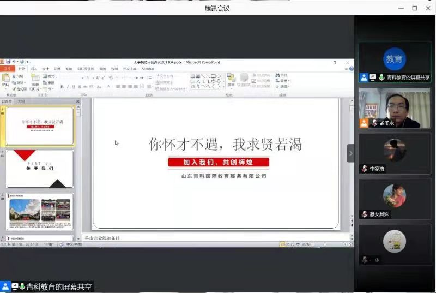The image size is (436, 293).
Task: Click 青科教育 screen-sharing participant tile
Action: click(x=395, y=62)
